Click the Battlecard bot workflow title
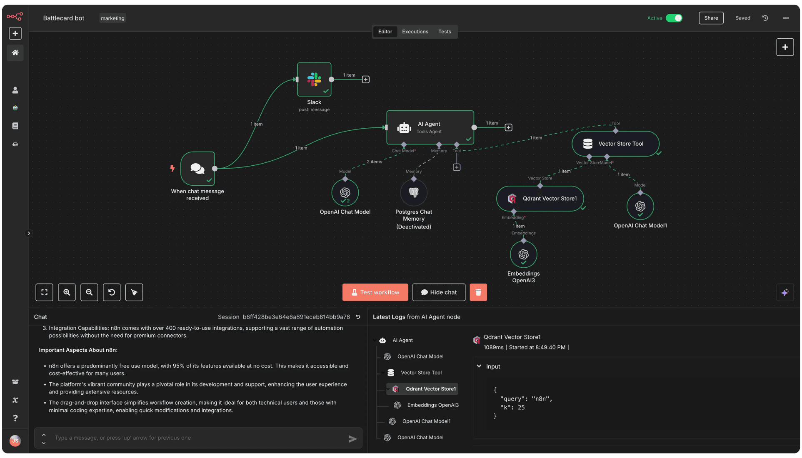 pyautogui.click(x=63, y=18)
